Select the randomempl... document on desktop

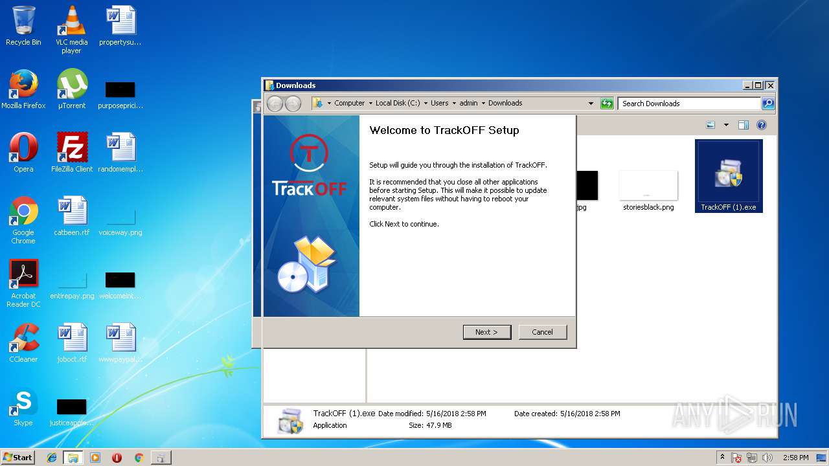point(120,153)
